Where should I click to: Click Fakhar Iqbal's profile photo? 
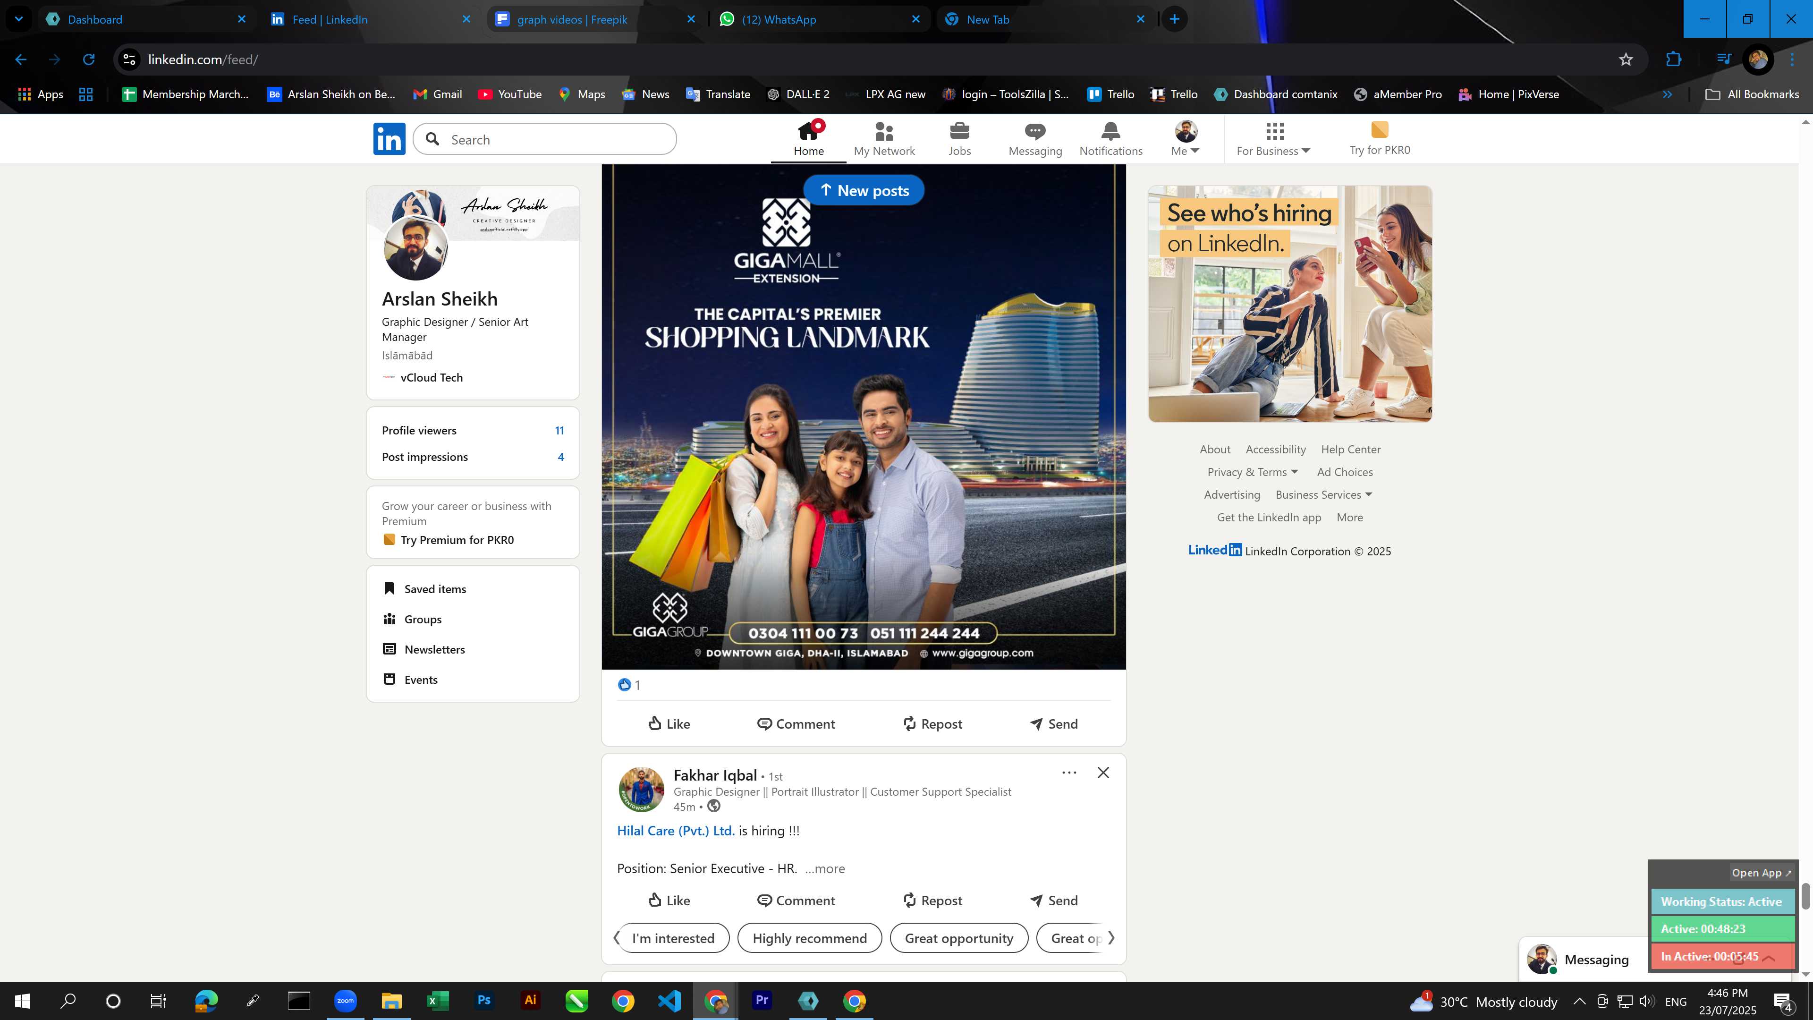(641, 790)
